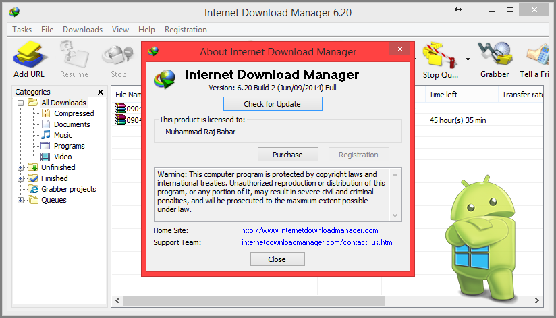The image size is (556, 318).
Task: Select the All Downloads folder
Action: (63, 103)
